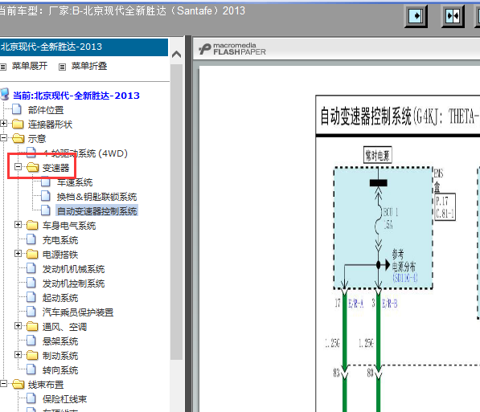
Task: Click the tree panel vertical scrollbar thumb
Action: pos(177,212)
